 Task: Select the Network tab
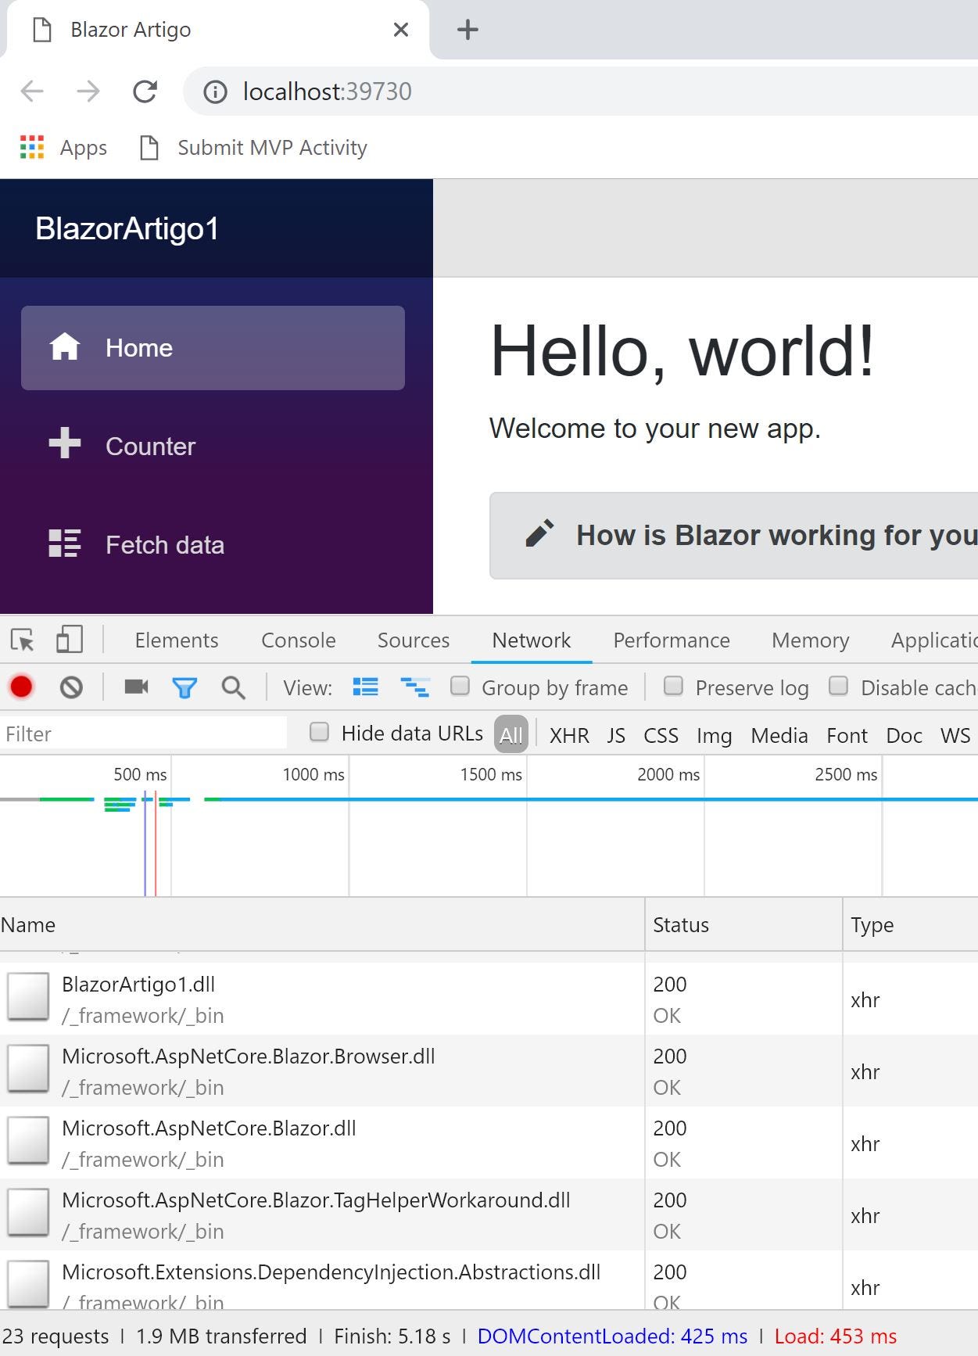(532, 640)
